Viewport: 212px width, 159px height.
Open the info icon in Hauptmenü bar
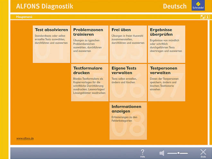[208, 17]
